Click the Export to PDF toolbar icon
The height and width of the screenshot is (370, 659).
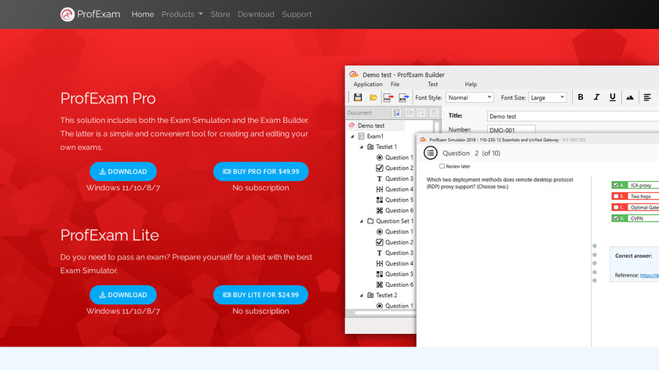388,97
